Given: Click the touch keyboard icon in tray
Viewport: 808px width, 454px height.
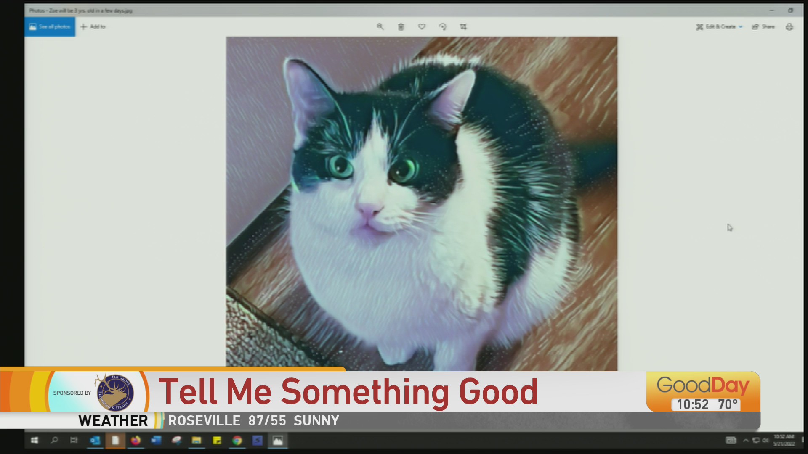Looking at the screenshot, I should click(x=731, y=440).
